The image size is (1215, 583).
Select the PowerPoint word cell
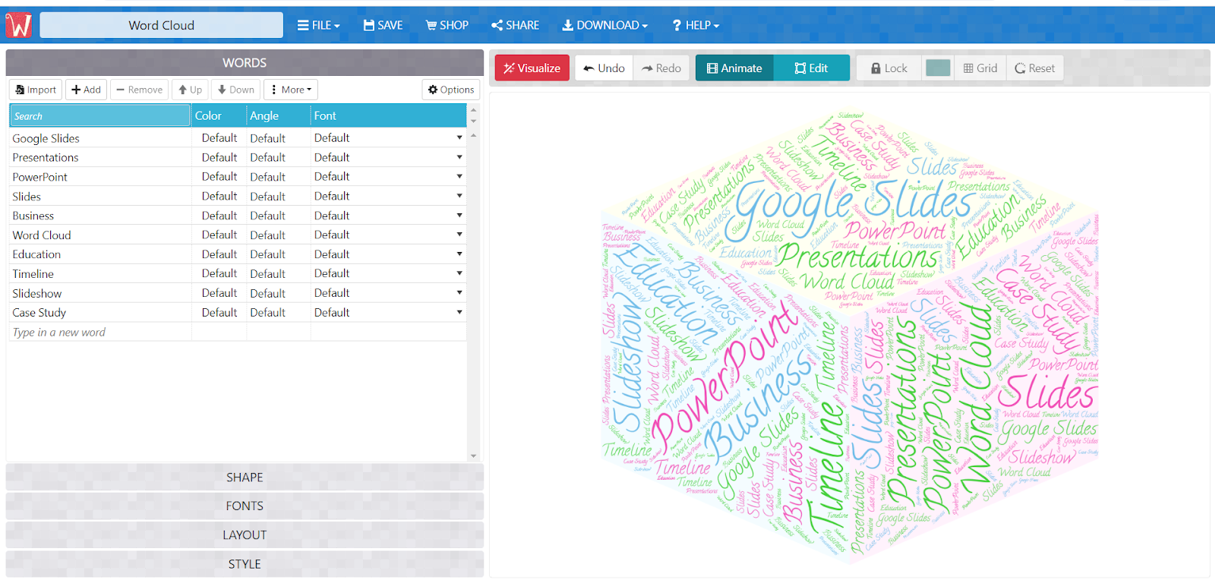click(x=100, y=177)
